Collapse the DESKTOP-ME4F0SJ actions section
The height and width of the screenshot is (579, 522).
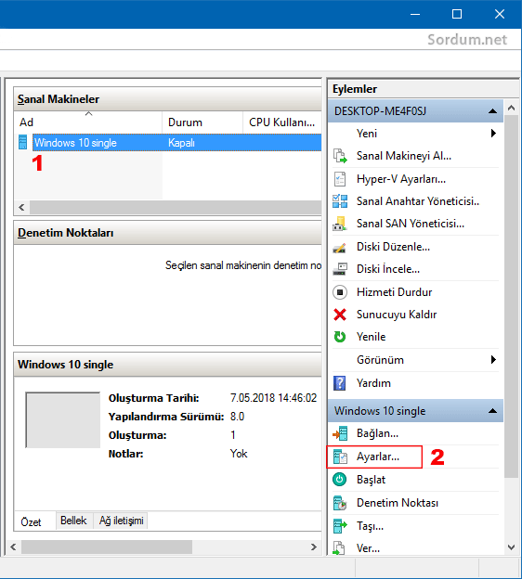pyautogui.click(x=492, y=111)
